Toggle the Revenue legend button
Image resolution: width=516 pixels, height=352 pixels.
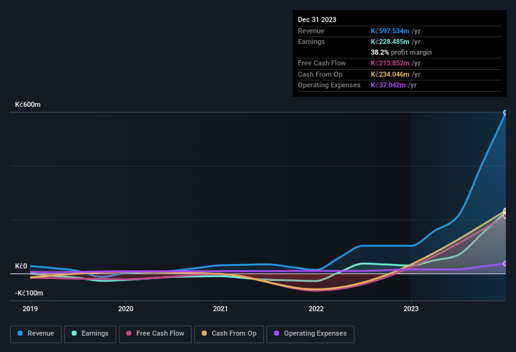click(36, 334)
